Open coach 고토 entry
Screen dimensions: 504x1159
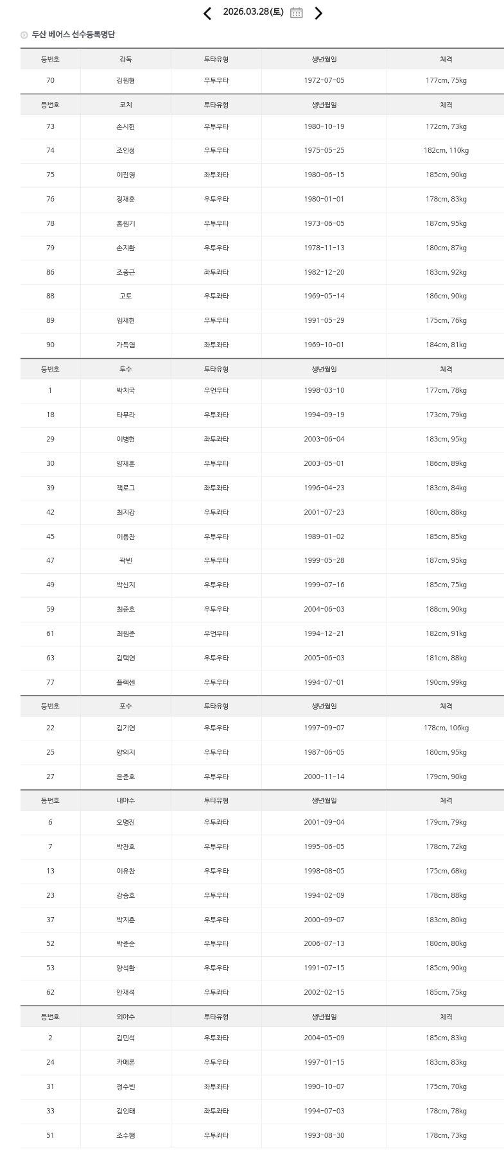pyautogui.click(x=126, y=296)
